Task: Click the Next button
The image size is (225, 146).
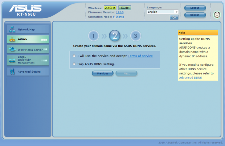Action: (126, 73)
